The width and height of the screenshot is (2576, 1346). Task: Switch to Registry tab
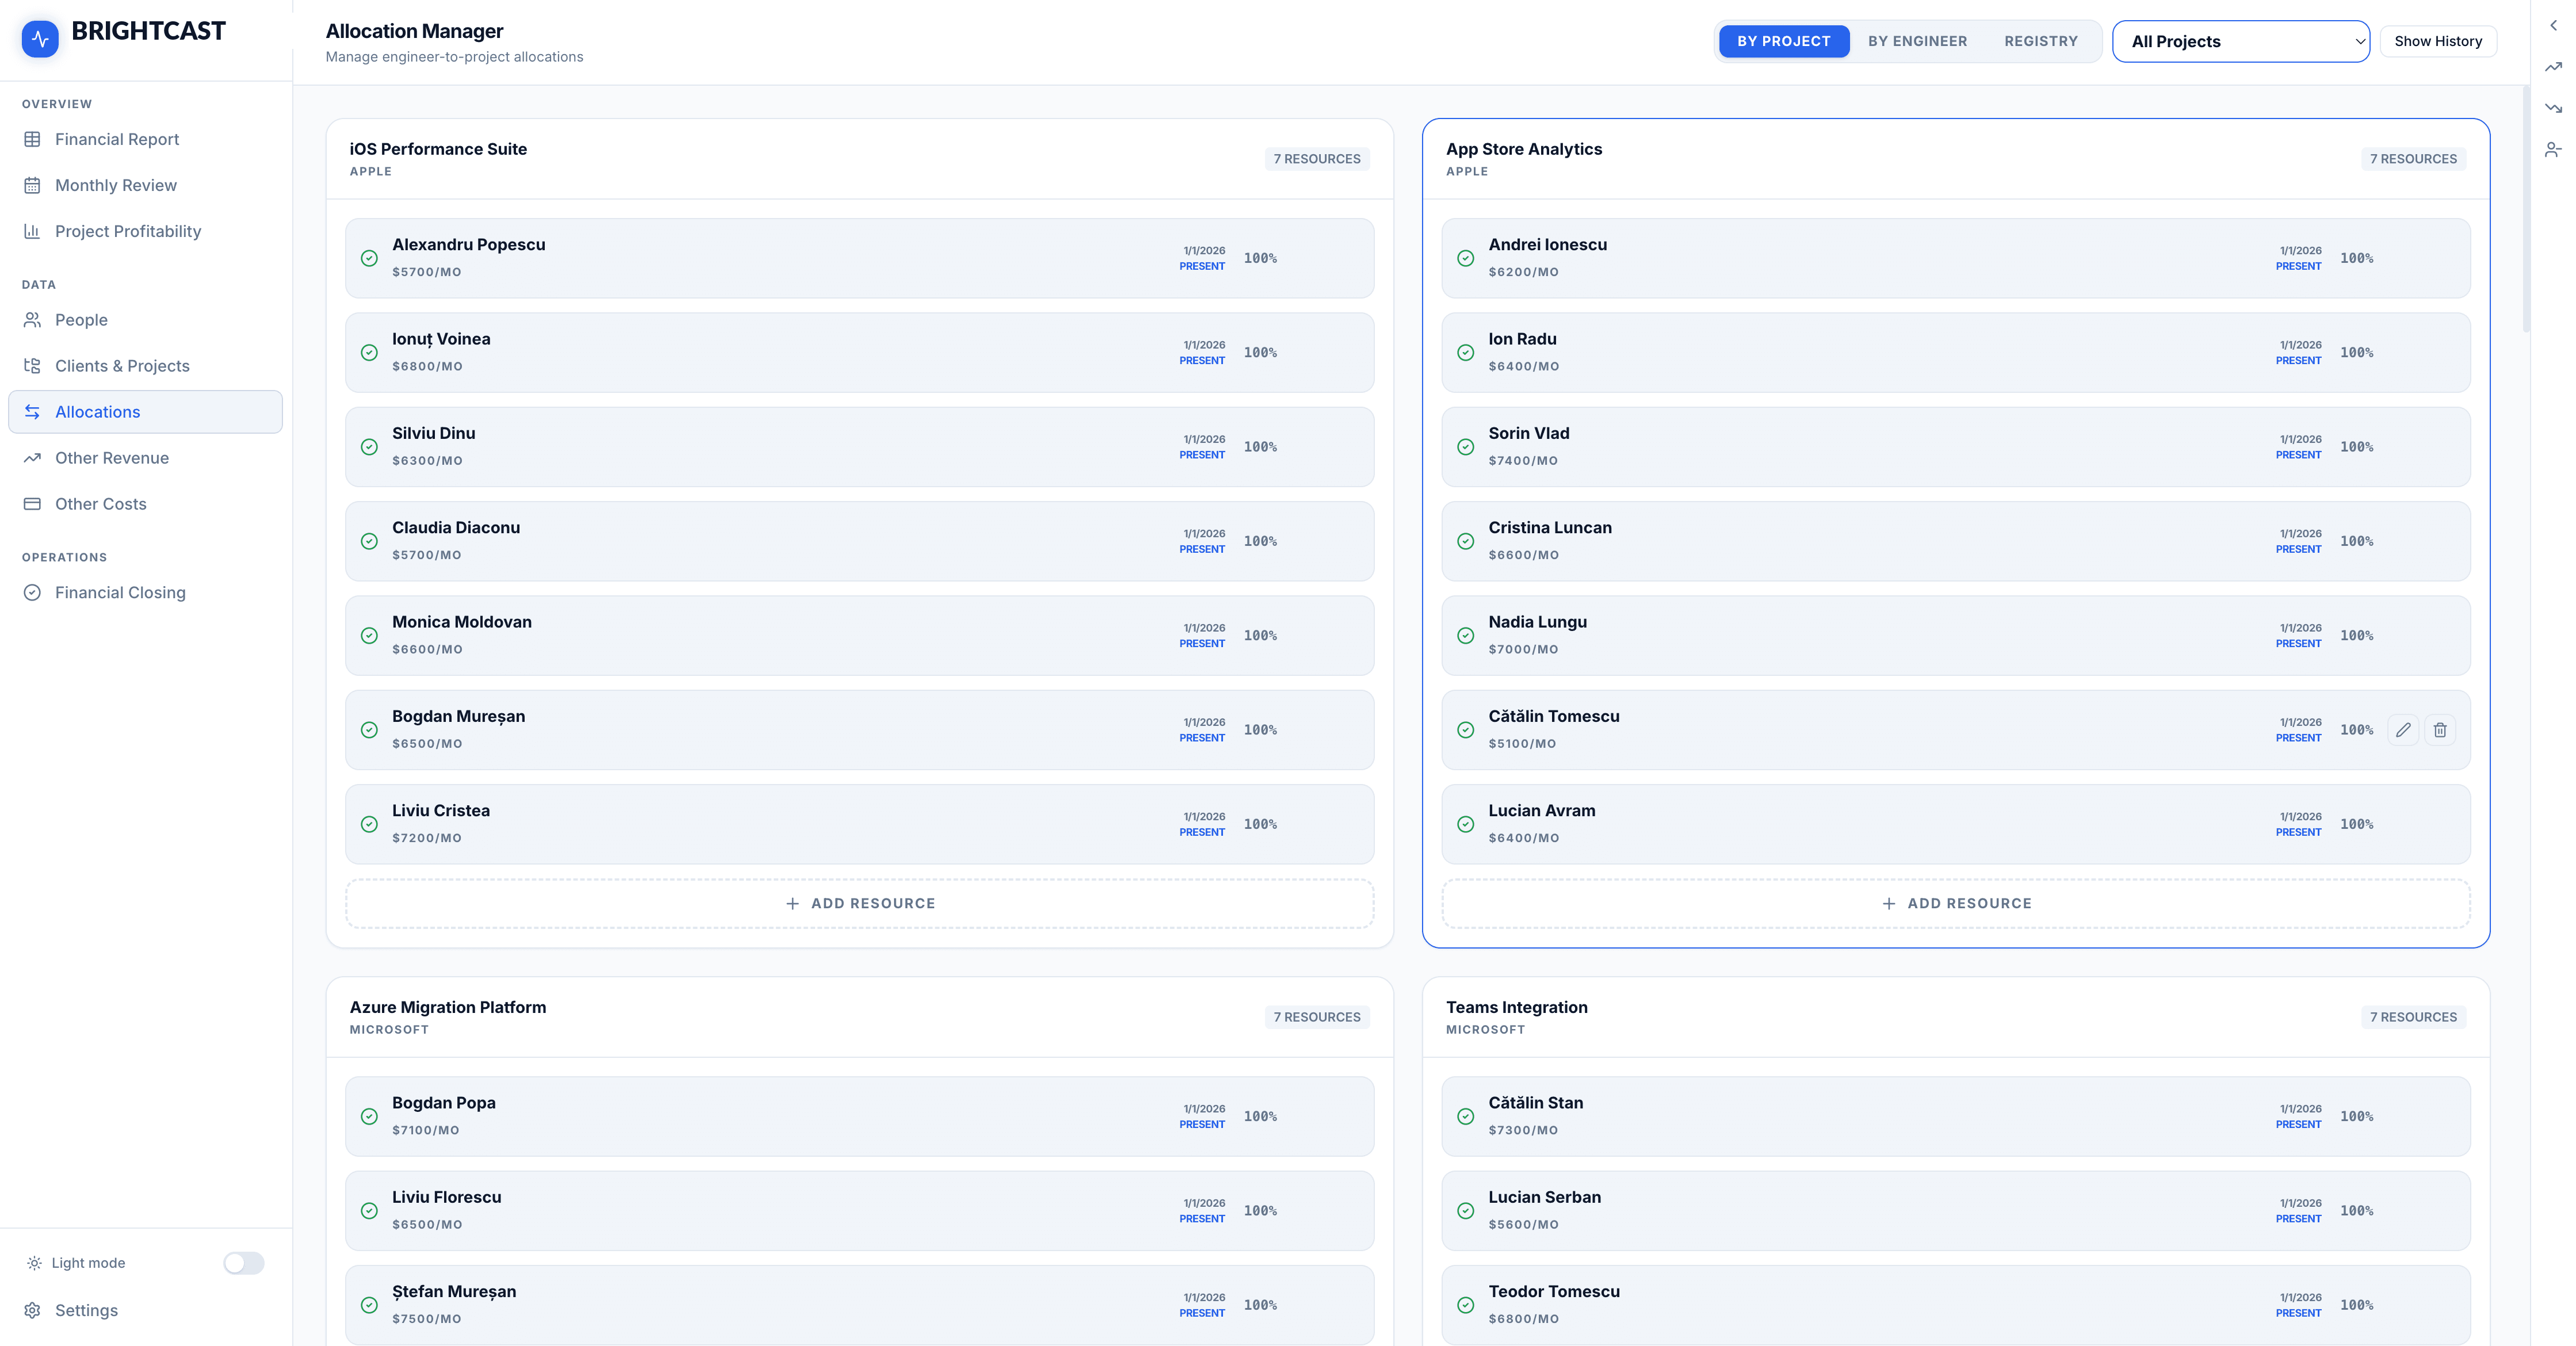2040,41
